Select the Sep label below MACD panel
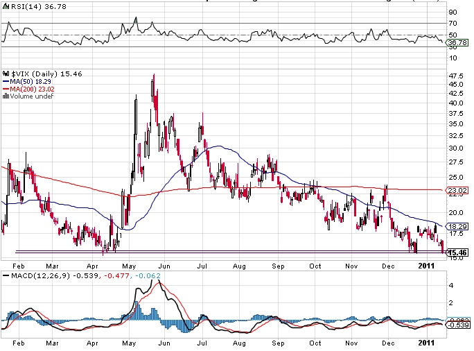474x351 pixels. [x=278, y=343]
